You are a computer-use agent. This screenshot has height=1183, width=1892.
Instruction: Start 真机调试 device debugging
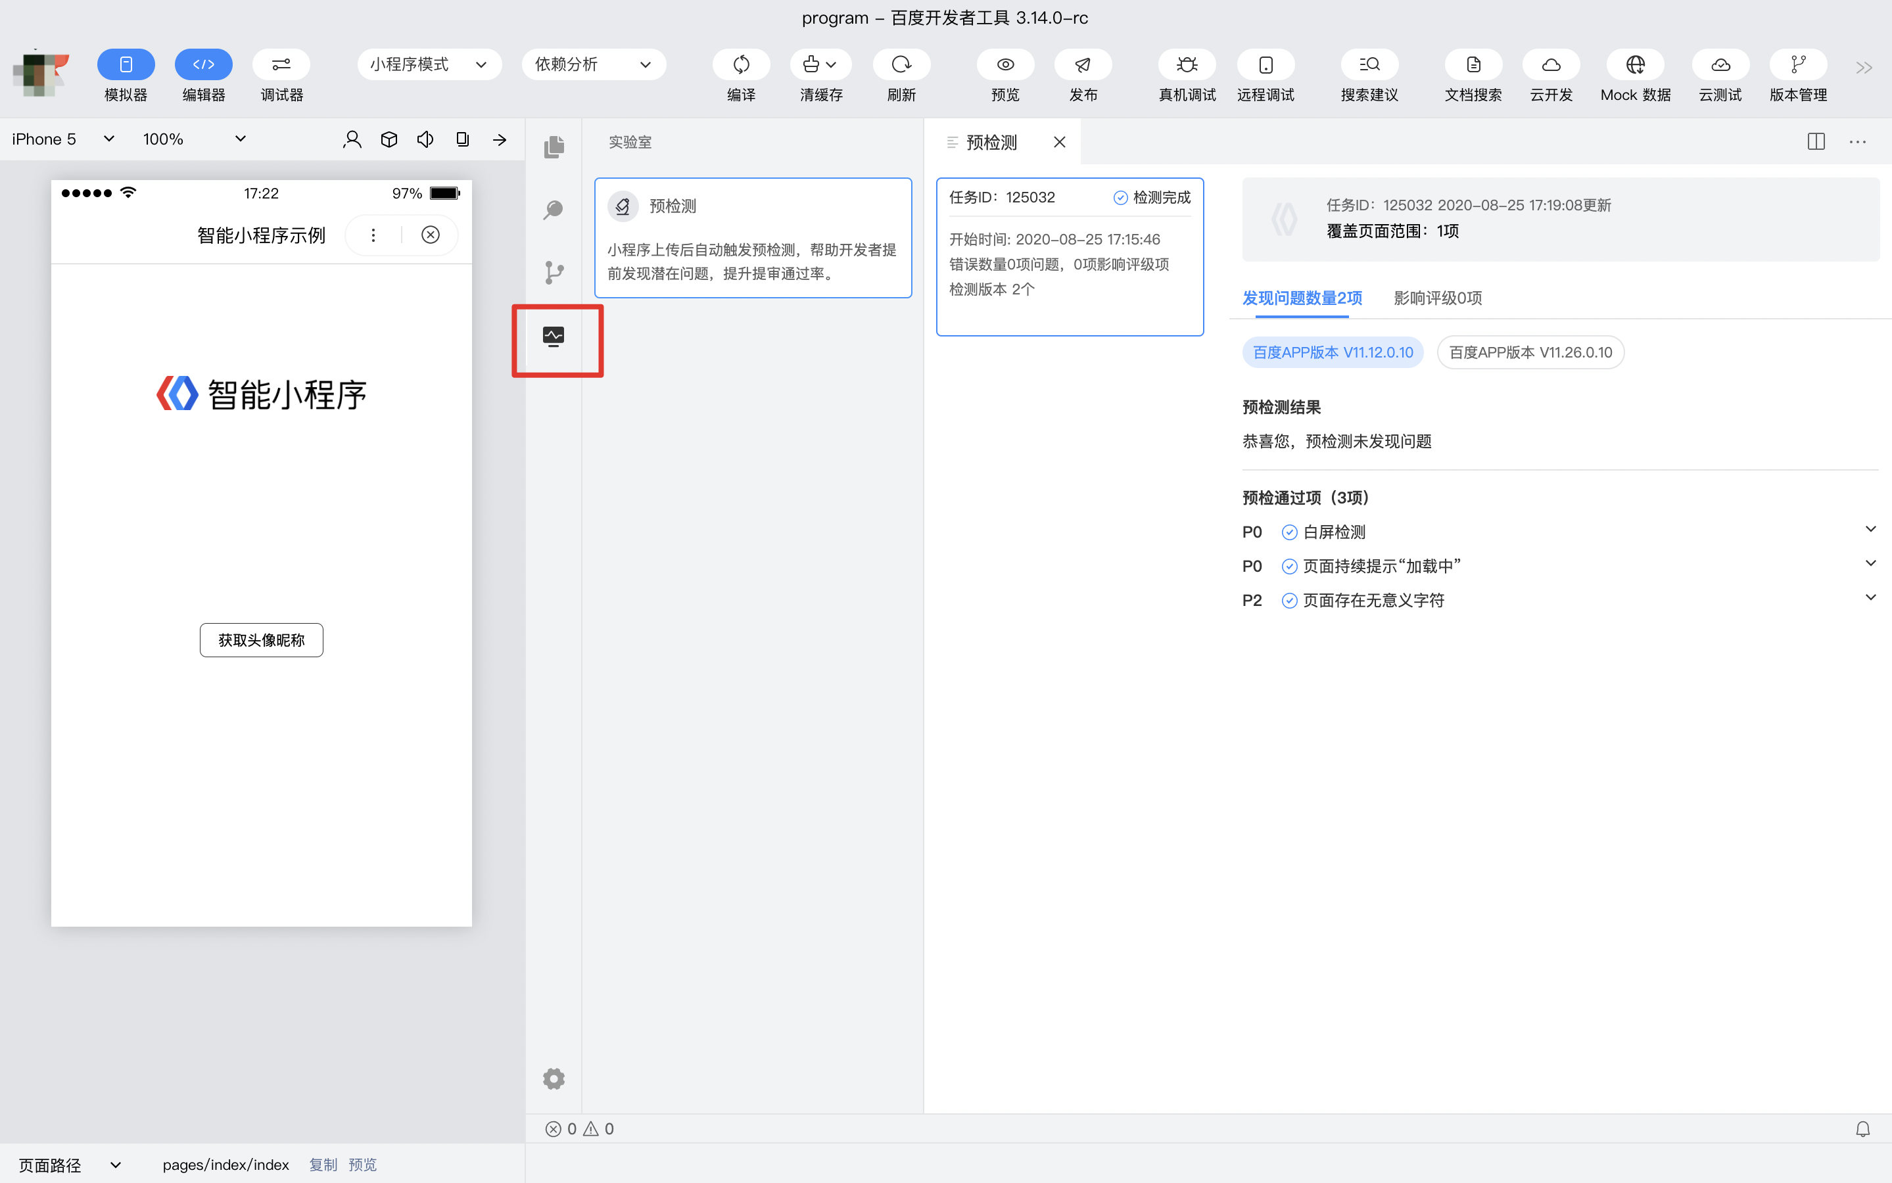tap(1187, 64)
